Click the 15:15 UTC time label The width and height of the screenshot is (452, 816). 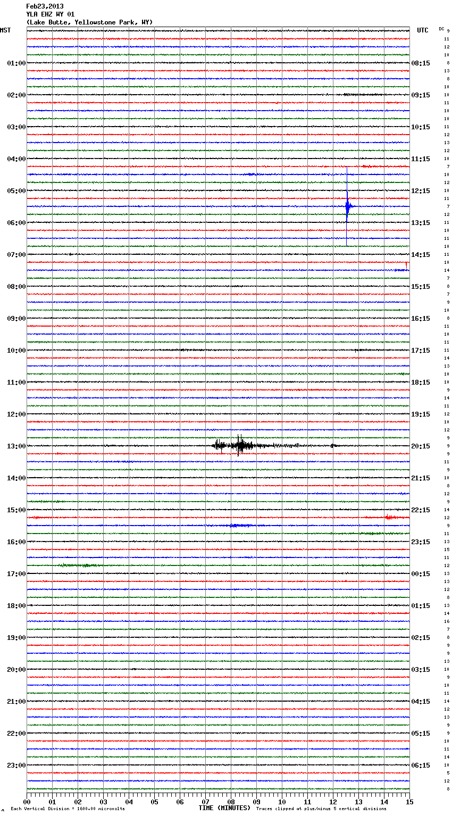point(421,287)
